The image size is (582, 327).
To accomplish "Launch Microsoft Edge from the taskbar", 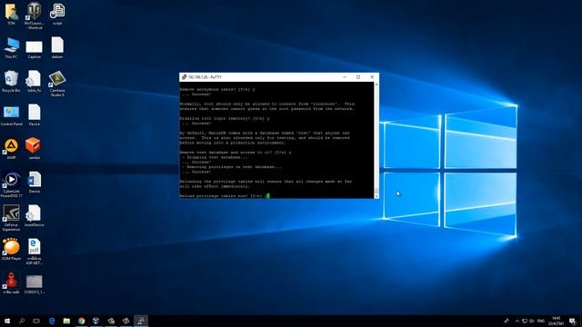I will 52,321.
